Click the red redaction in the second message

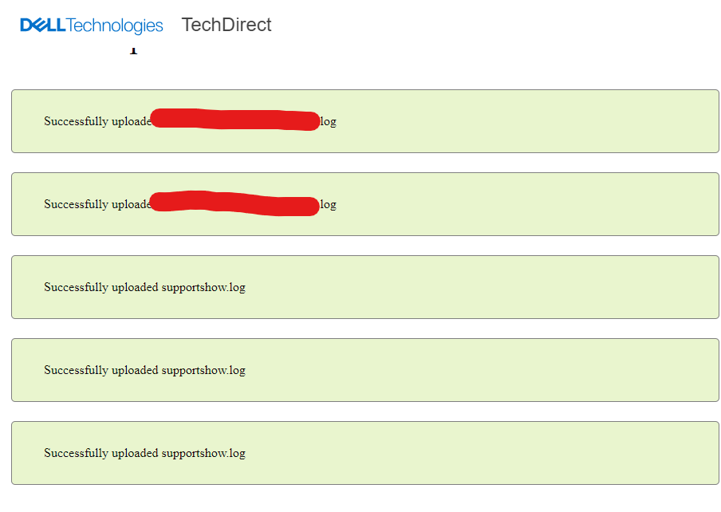(x=234, y=203)
